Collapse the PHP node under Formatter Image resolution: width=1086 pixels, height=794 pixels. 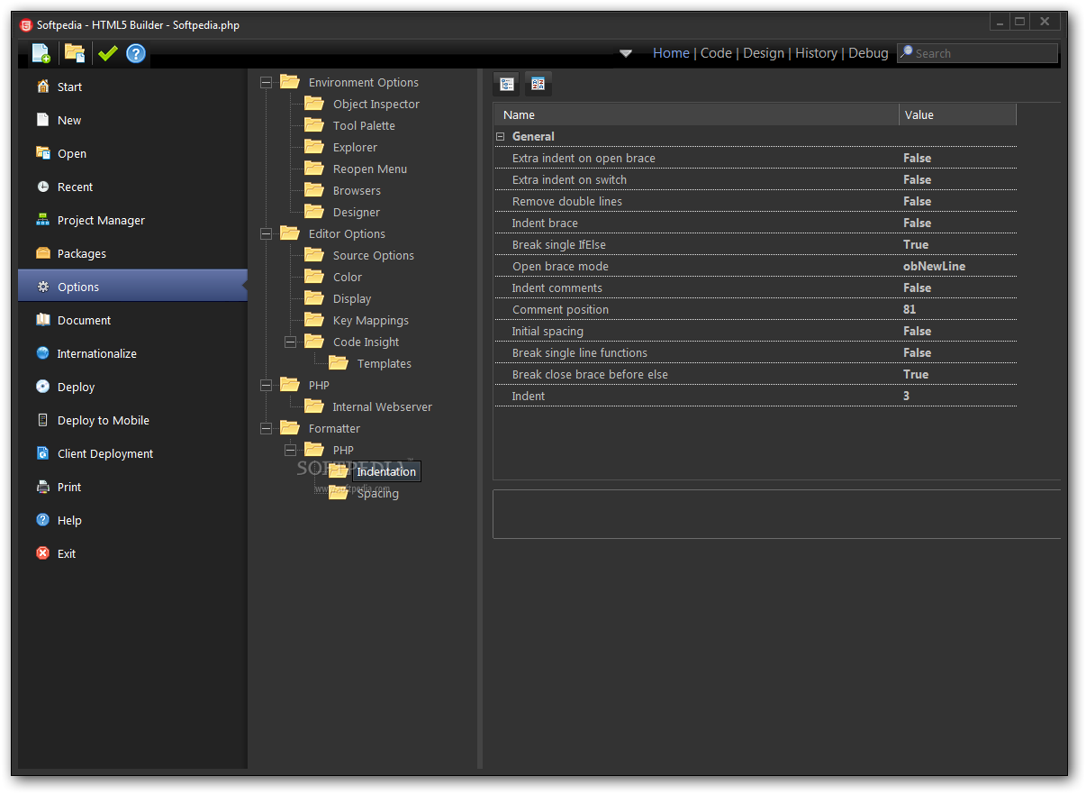pos(290,450)
